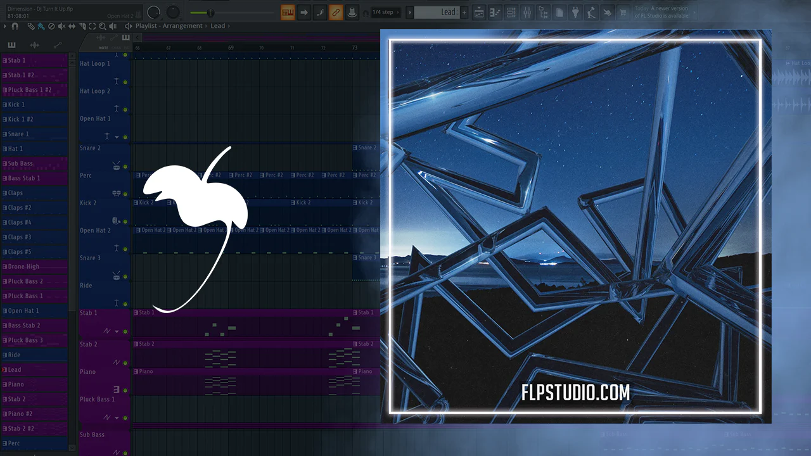Select the Drone High pattern in picker
811x456 pixels.
point(35,267)
